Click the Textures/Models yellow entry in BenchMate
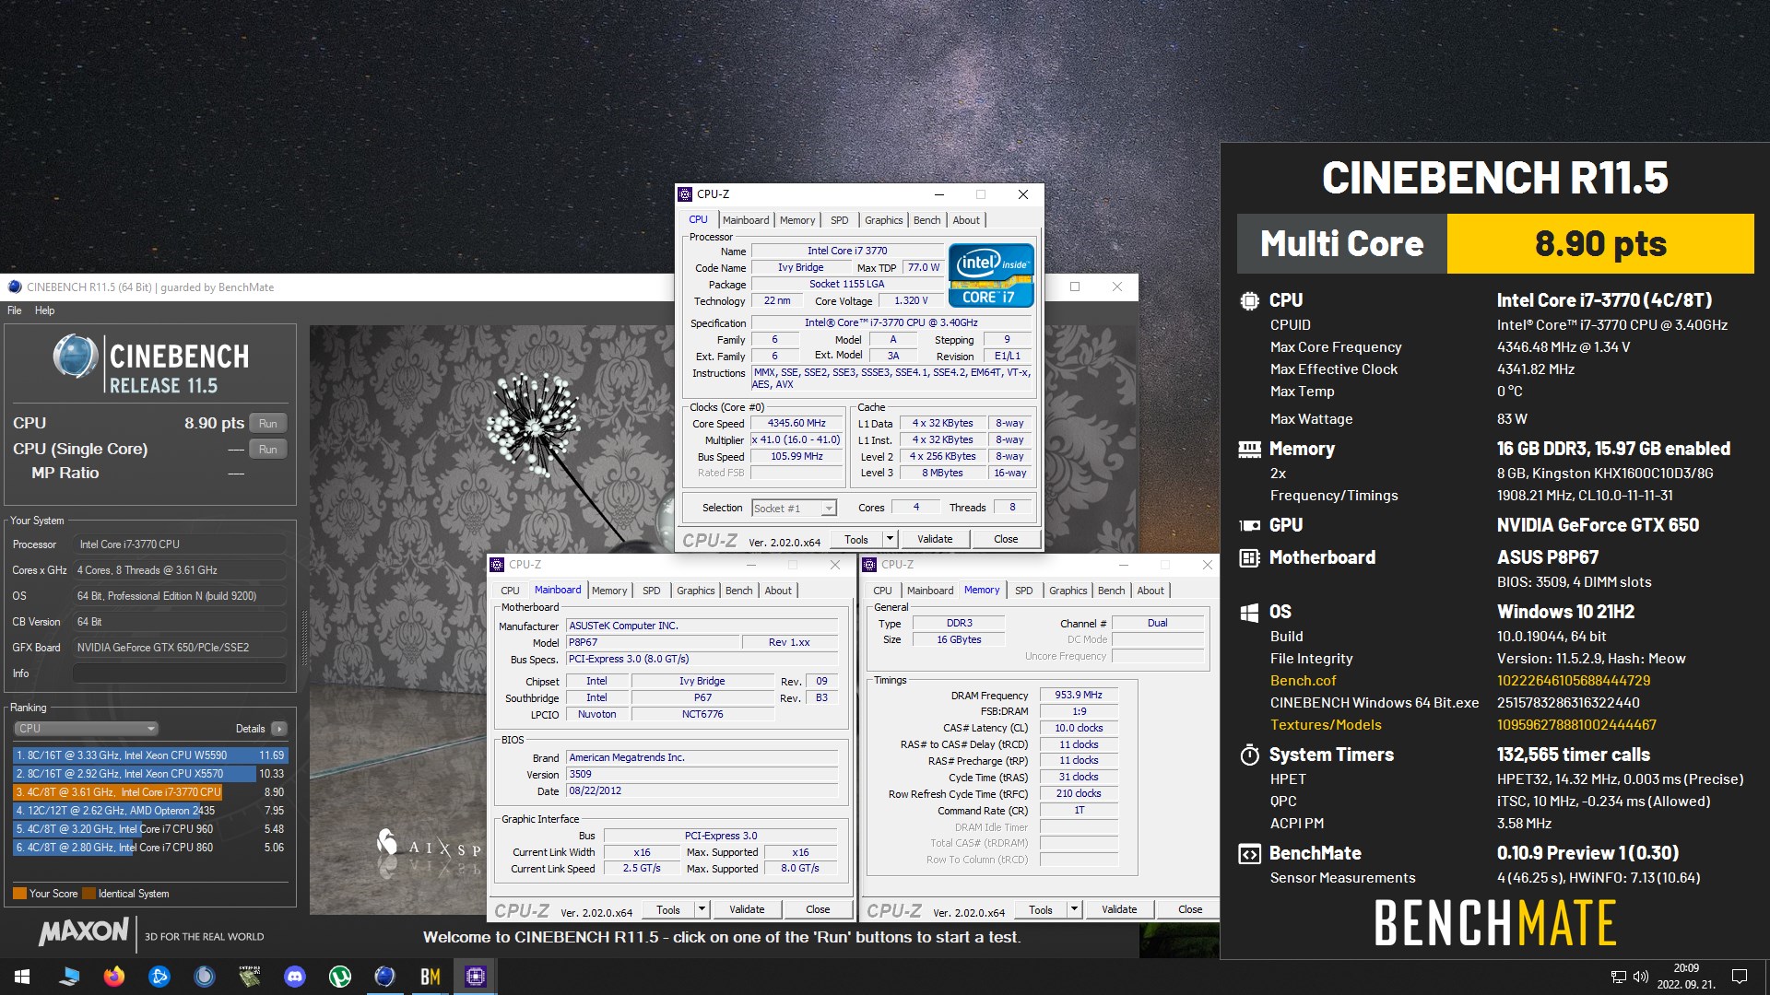 pos(1326,725)
